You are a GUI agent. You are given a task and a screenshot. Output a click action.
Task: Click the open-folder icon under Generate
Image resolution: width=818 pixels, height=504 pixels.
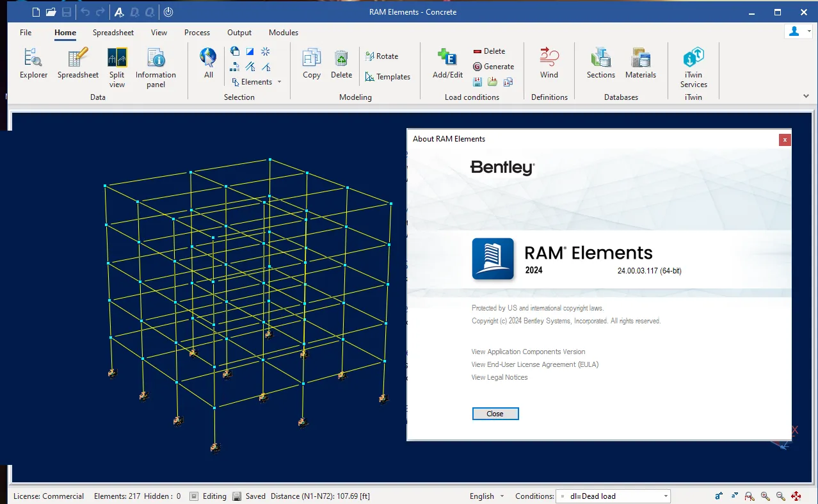pyautogui.click(x=493, y=82)
